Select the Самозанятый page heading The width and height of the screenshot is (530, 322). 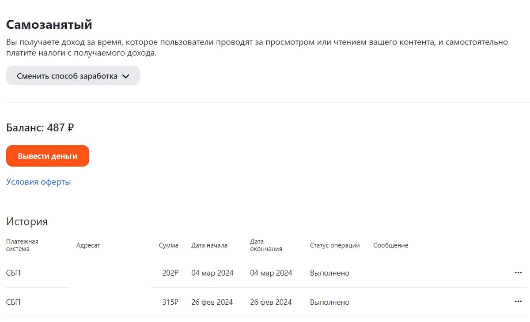[49, 24]
